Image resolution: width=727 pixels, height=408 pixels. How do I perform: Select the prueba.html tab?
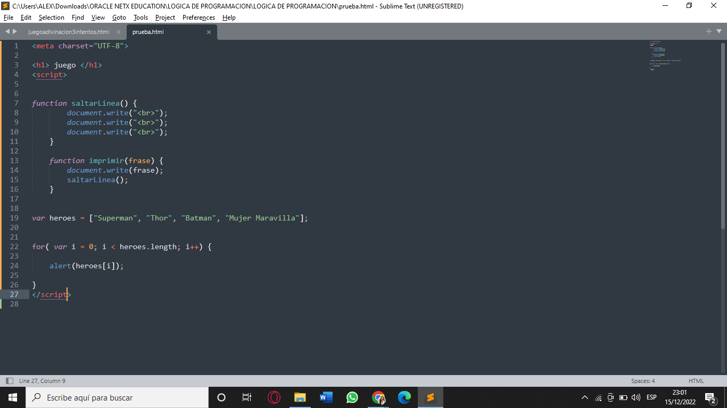tap(148, 32)
